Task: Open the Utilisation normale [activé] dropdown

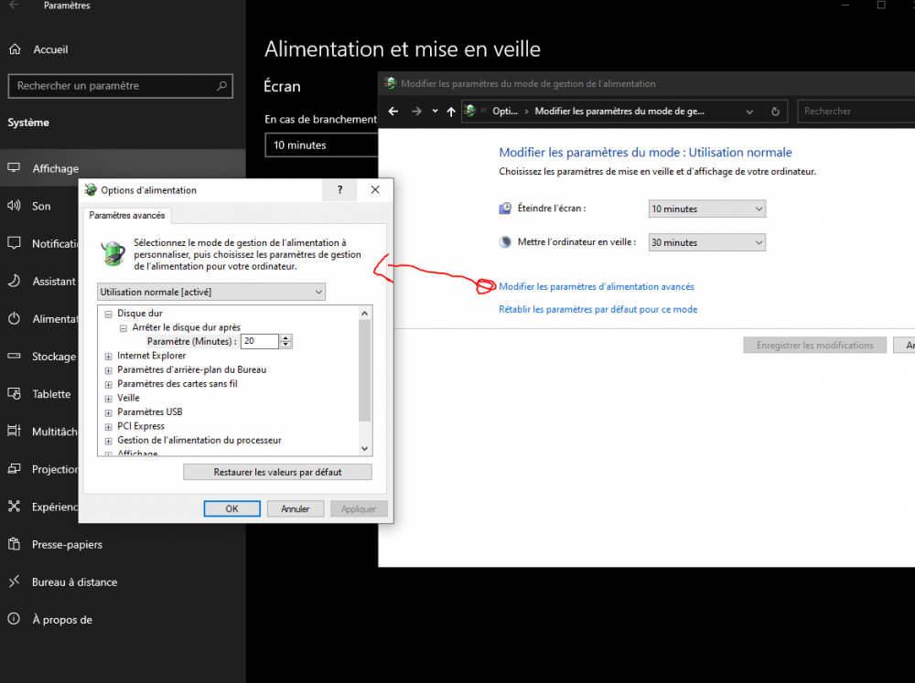Action: pos(210,292)
